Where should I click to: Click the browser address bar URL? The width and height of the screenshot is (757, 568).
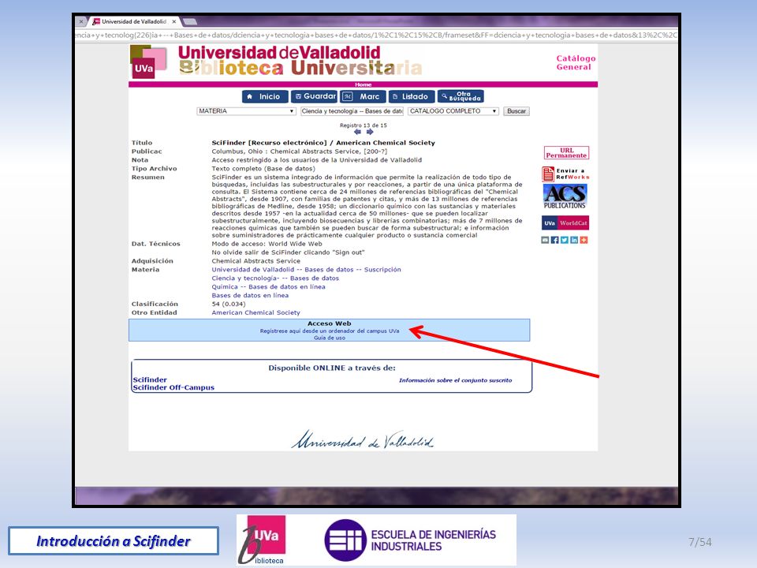click(377, 35)
